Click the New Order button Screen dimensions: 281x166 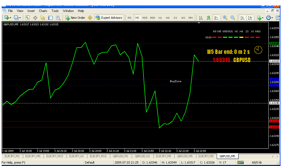click(x=75, y=18)
